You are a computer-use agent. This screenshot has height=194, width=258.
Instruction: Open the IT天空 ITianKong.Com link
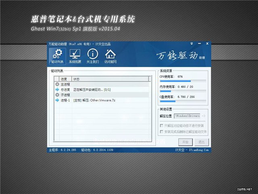(192, 150)
